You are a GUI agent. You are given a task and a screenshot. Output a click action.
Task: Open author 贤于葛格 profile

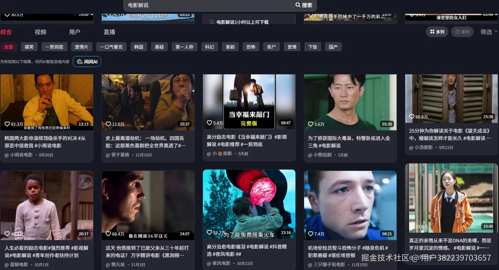coord(118,155)
